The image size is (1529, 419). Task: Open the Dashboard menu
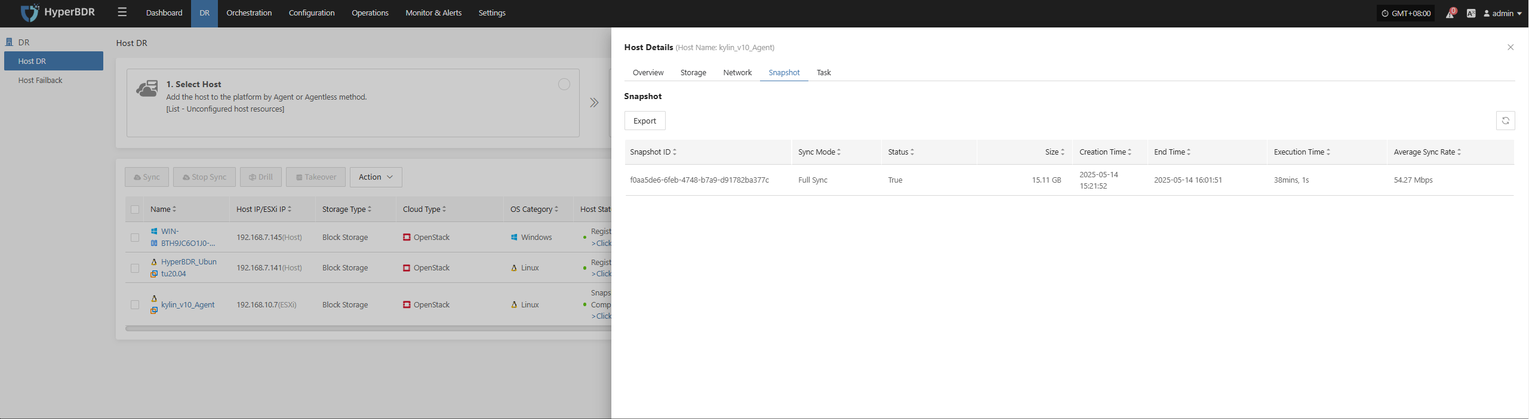(164, 13)
